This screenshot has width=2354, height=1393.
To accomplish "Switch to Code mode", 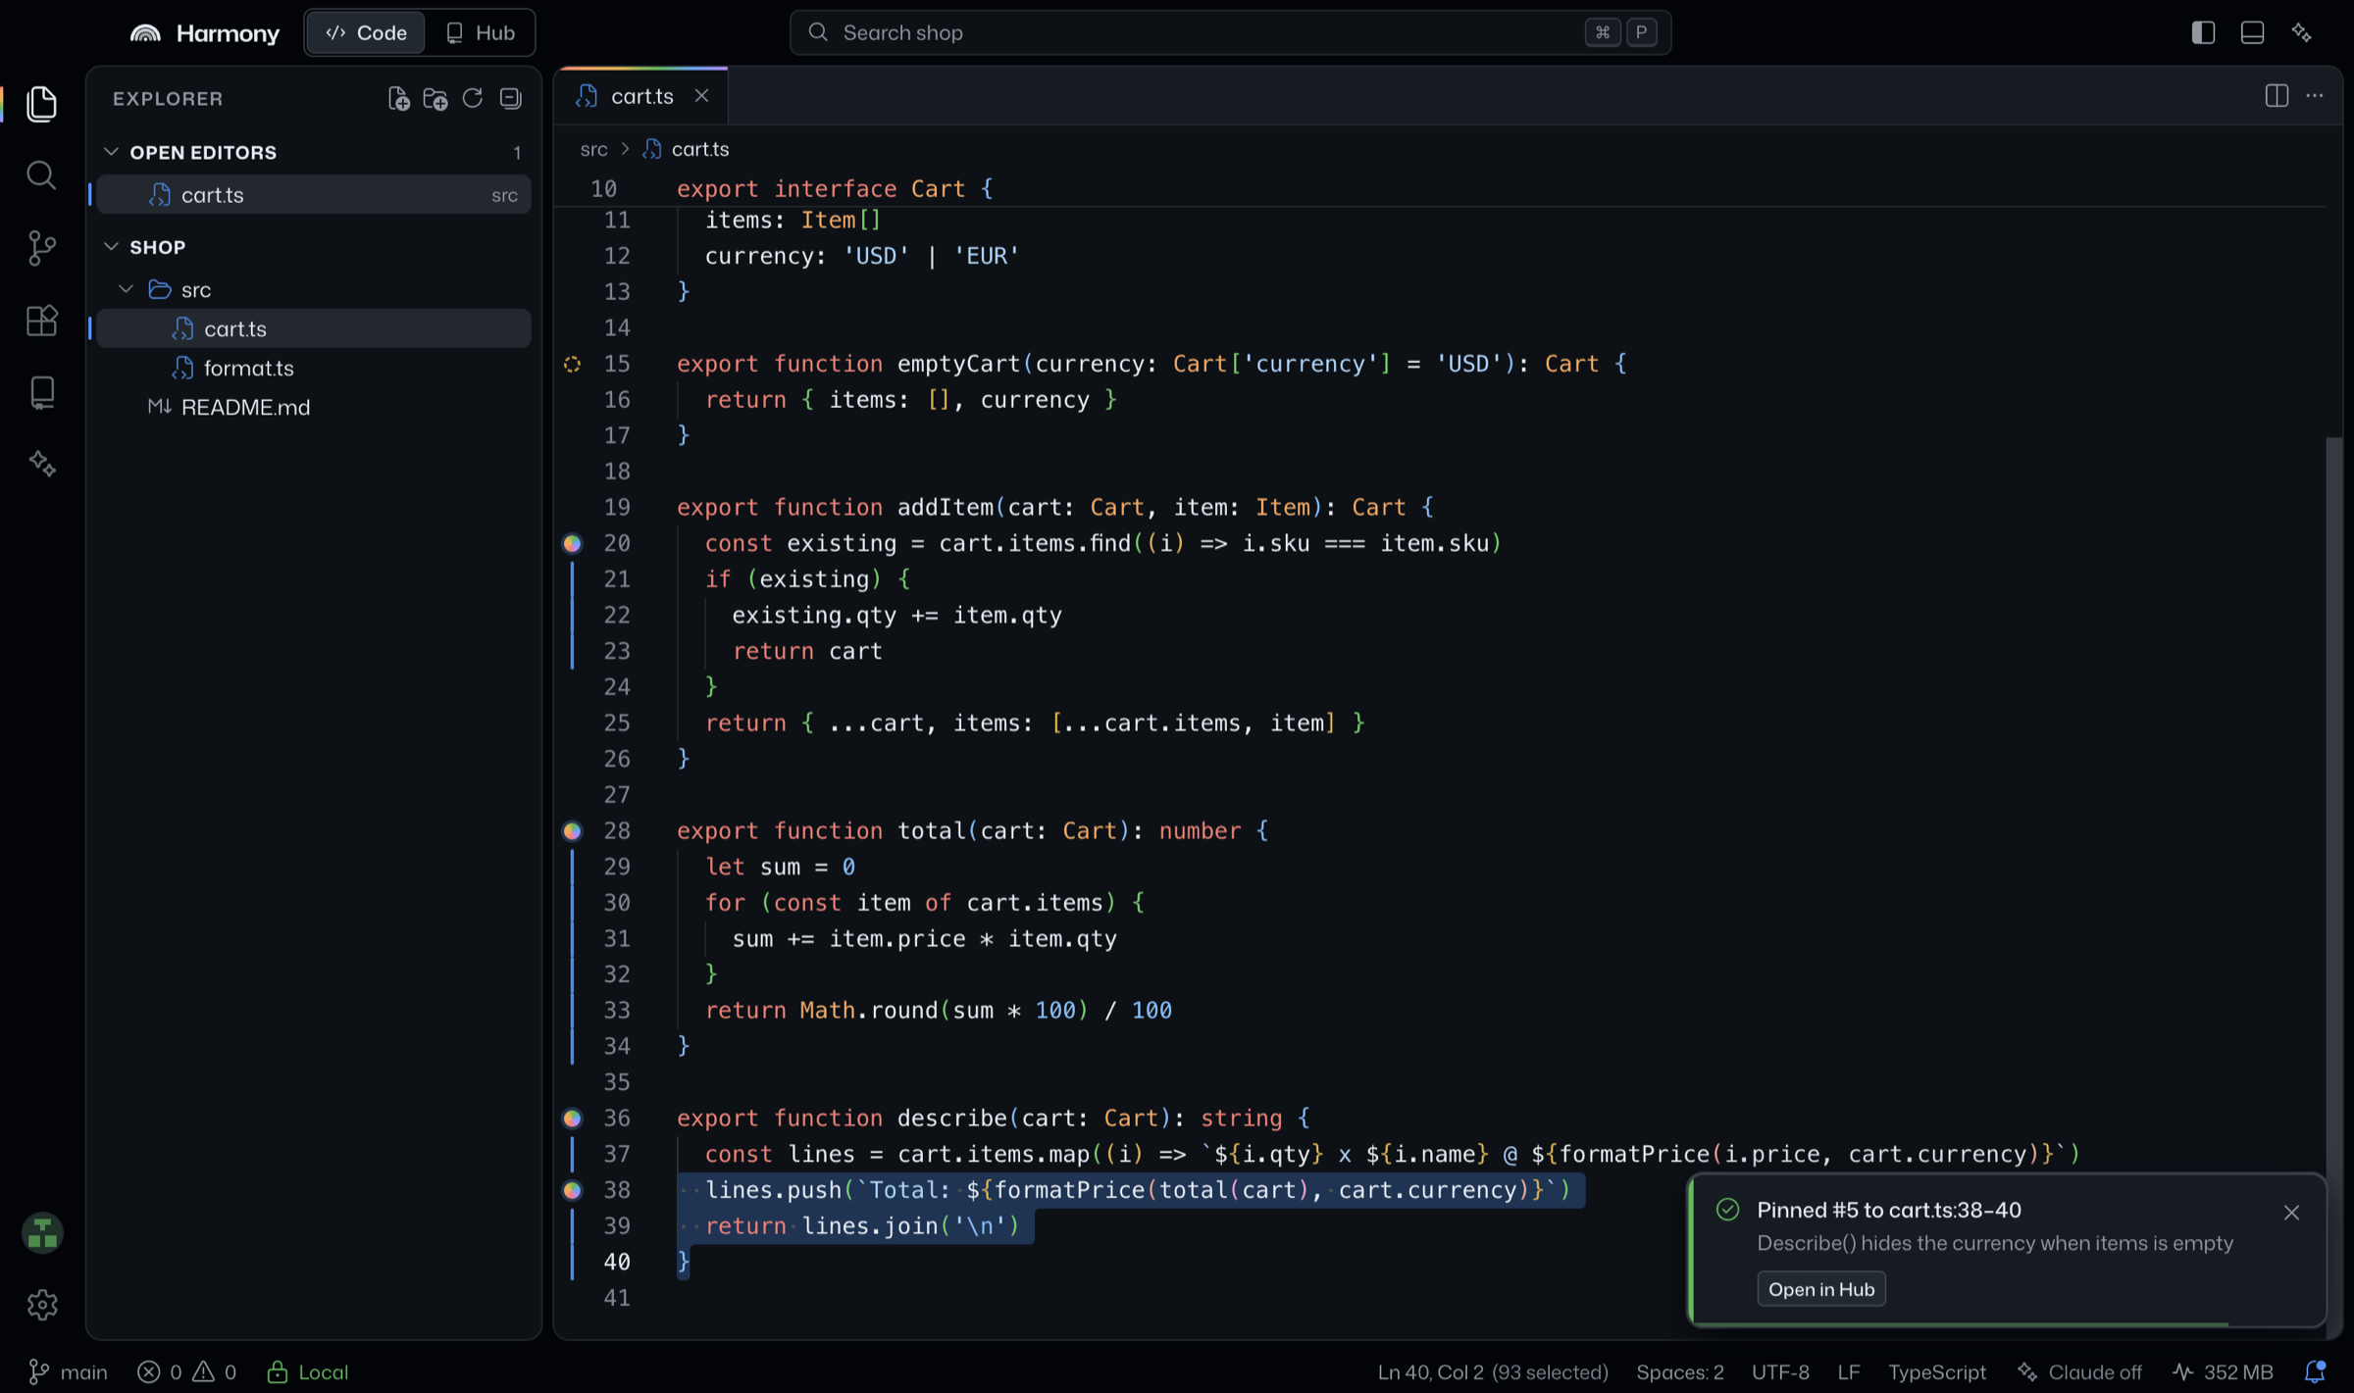I will coord(366,32).
